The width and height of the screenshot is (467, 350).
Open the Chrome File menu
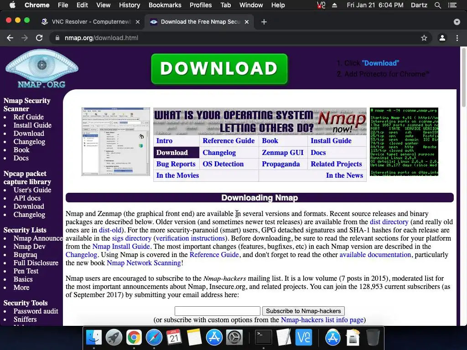tap(63, 5)
